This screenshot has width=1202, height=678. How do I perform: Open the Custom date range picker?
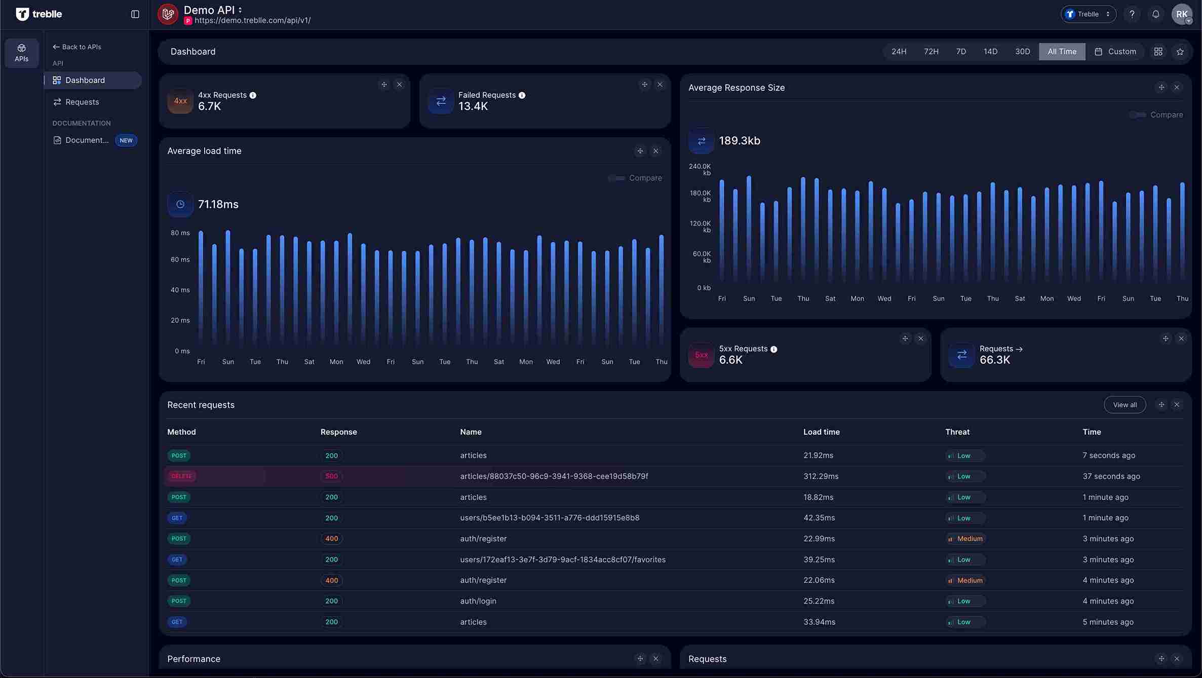(1116, 51)
